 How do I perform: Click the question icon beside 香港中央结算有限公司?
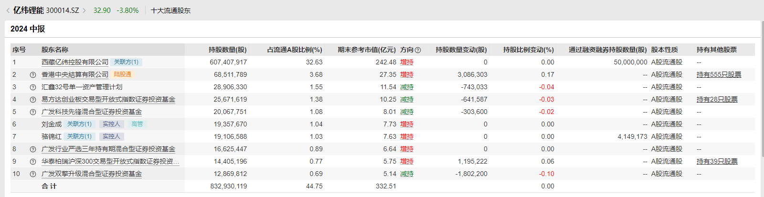coord(33,75)
